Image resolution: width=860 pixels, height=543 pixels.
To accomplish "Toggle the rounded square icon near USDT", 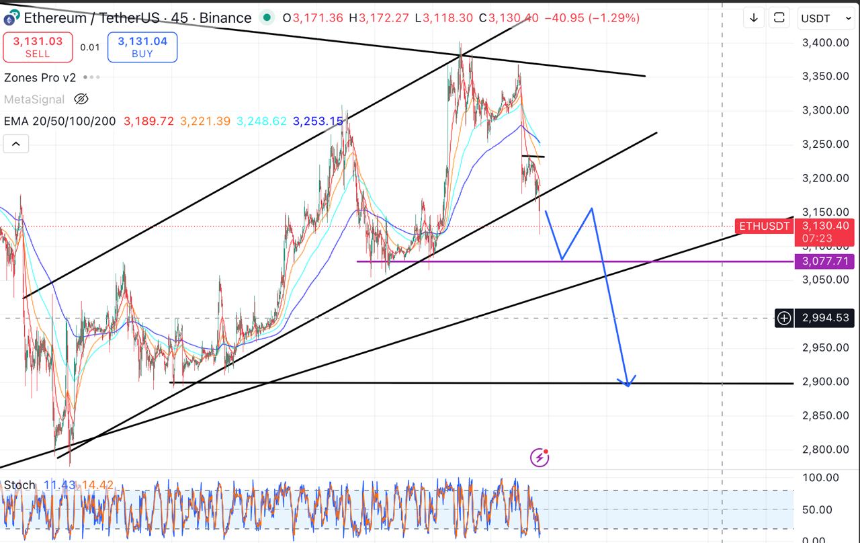I will (x=779, y=18).
